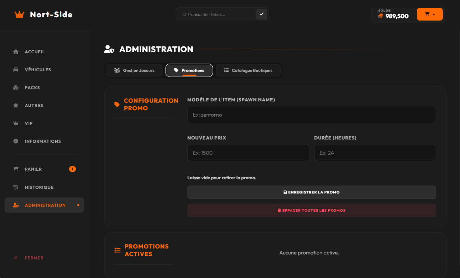
Task: Focus the Nouveau Prix input field
Action: (x=248, y=153)
